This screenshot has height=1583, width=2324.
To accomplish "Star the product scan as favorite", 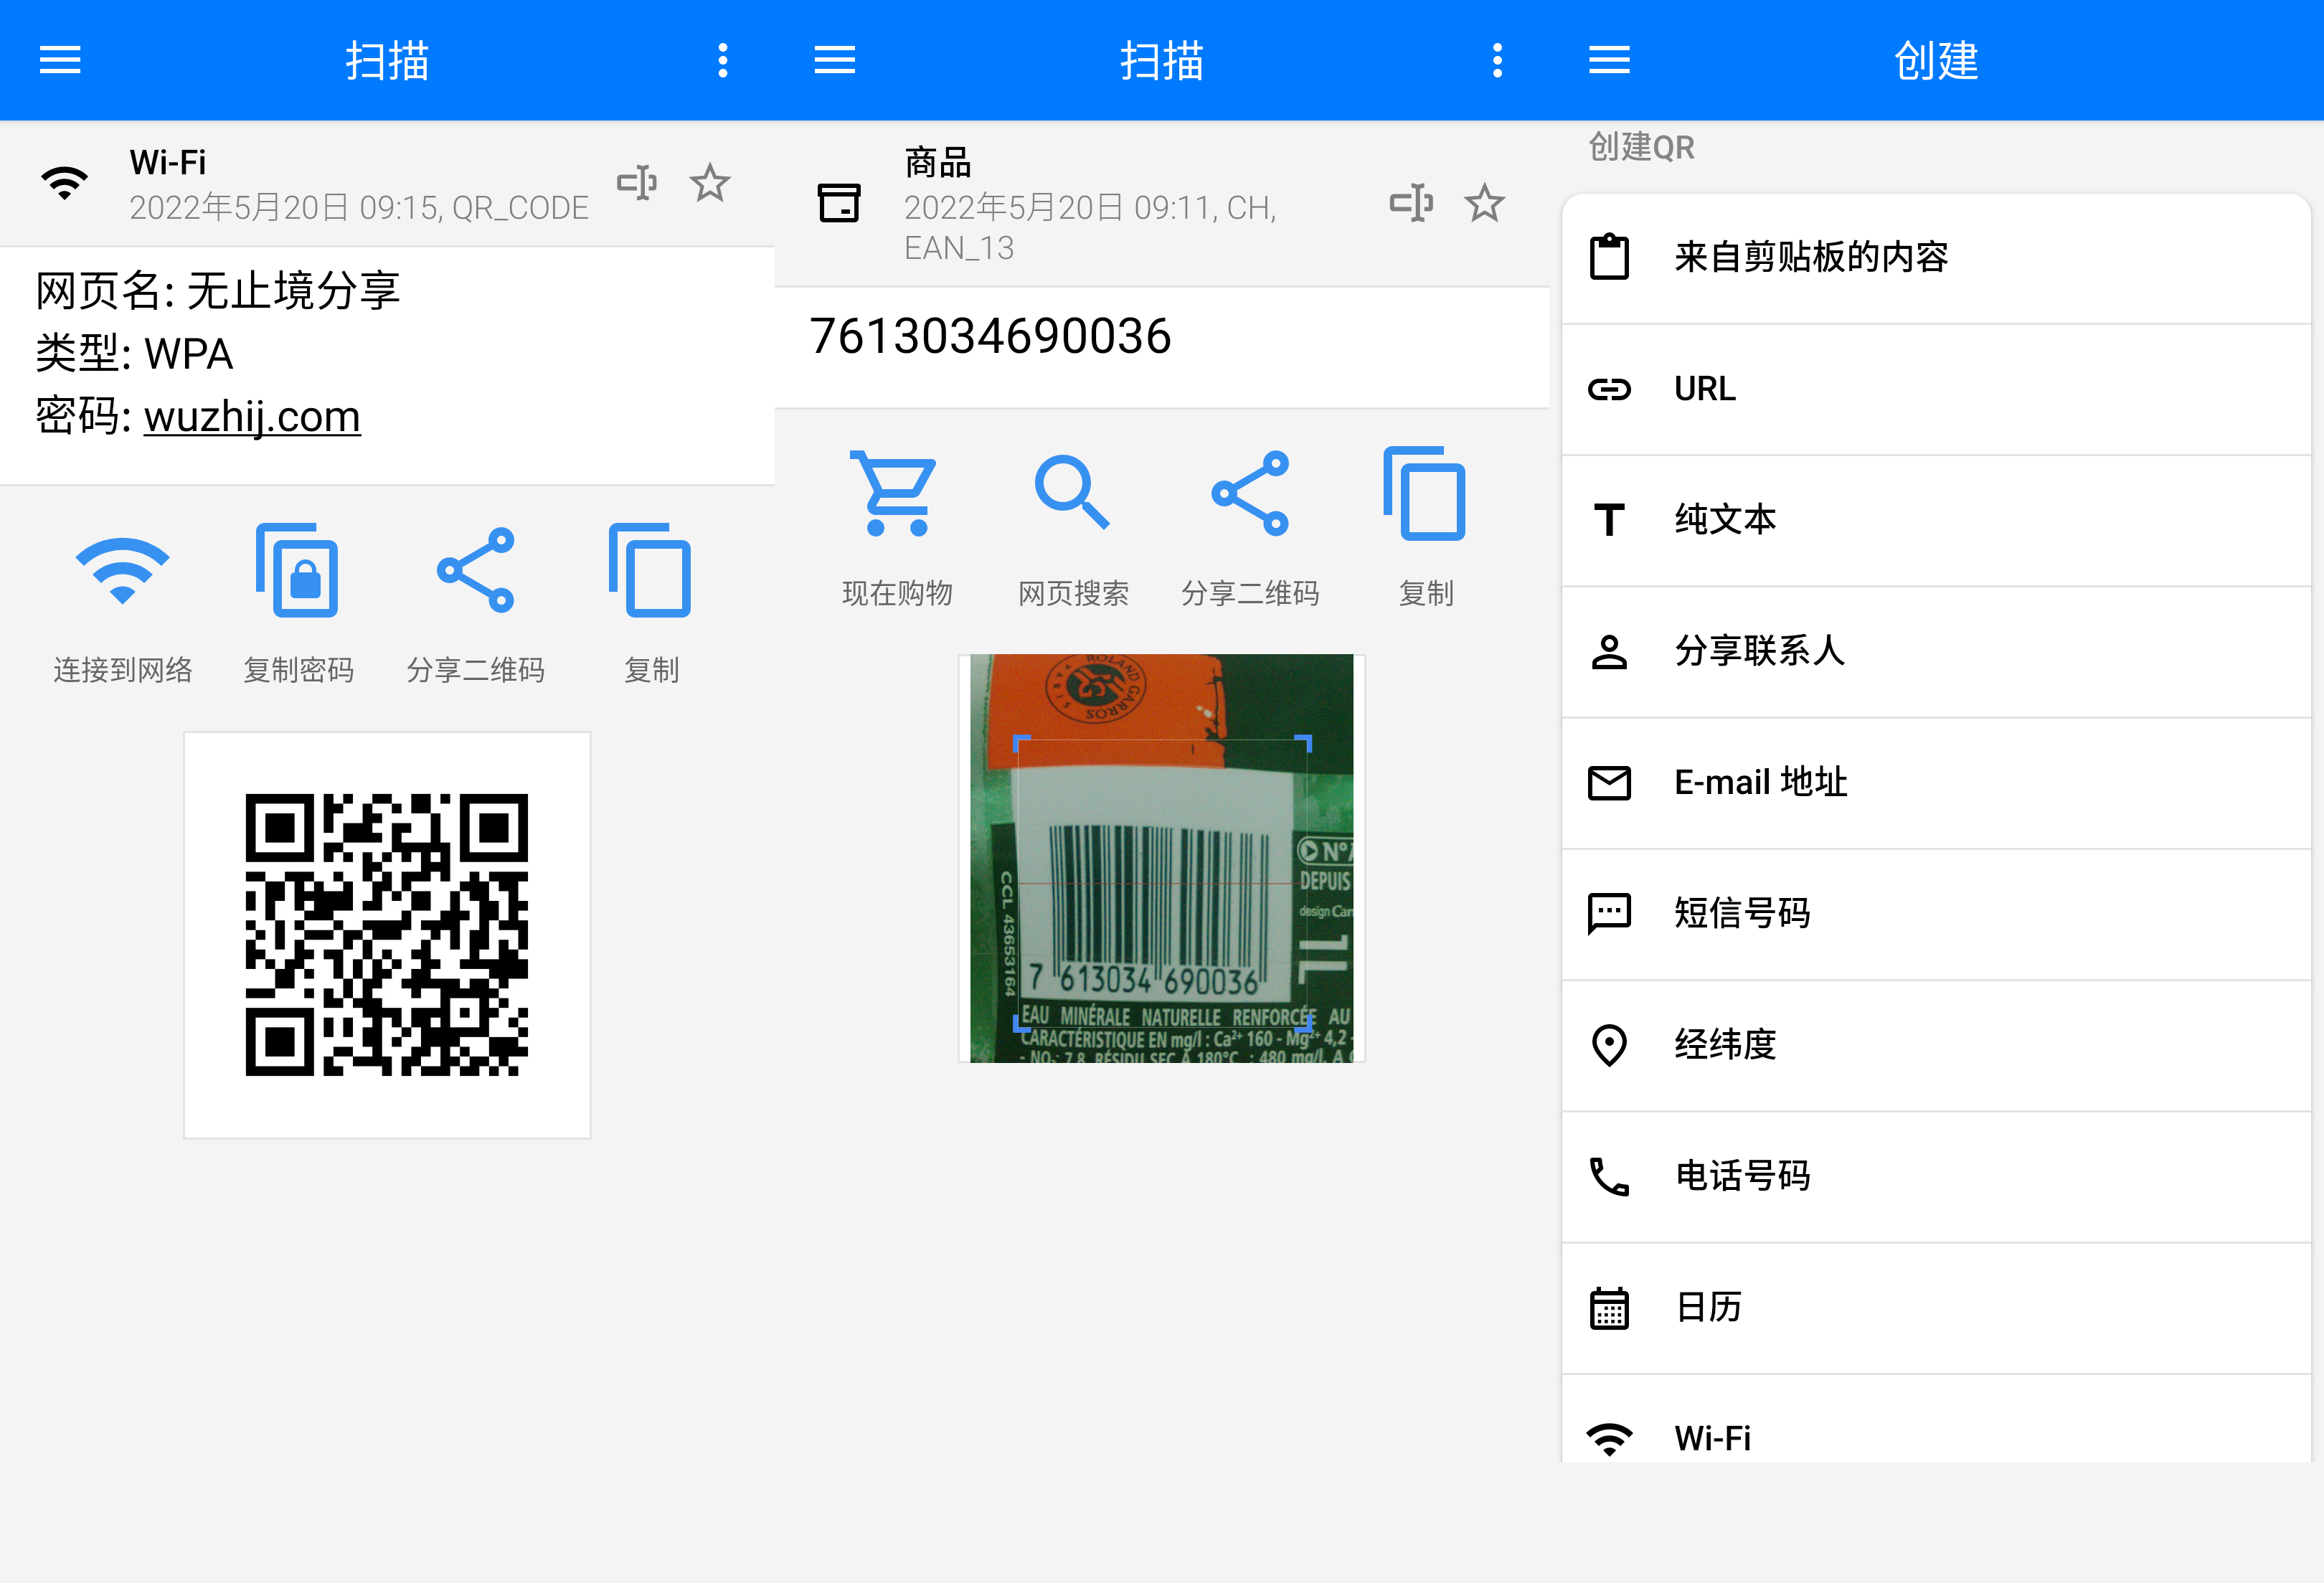I will pyautogui.click(x=1484, y=204).
